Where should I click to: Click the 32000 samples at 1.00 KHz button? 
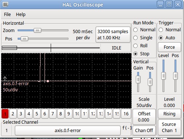(113, 35)
